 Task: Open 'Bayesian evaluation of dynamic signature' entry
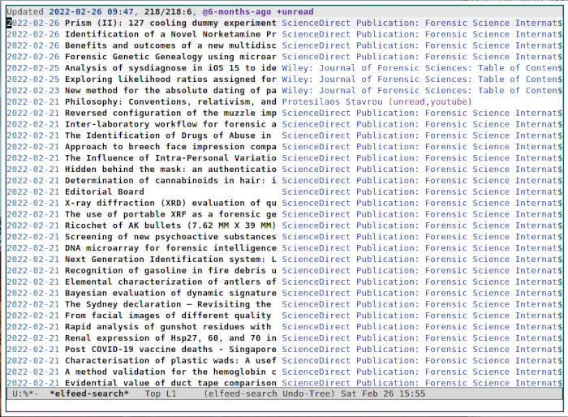[x=170, y=293]
